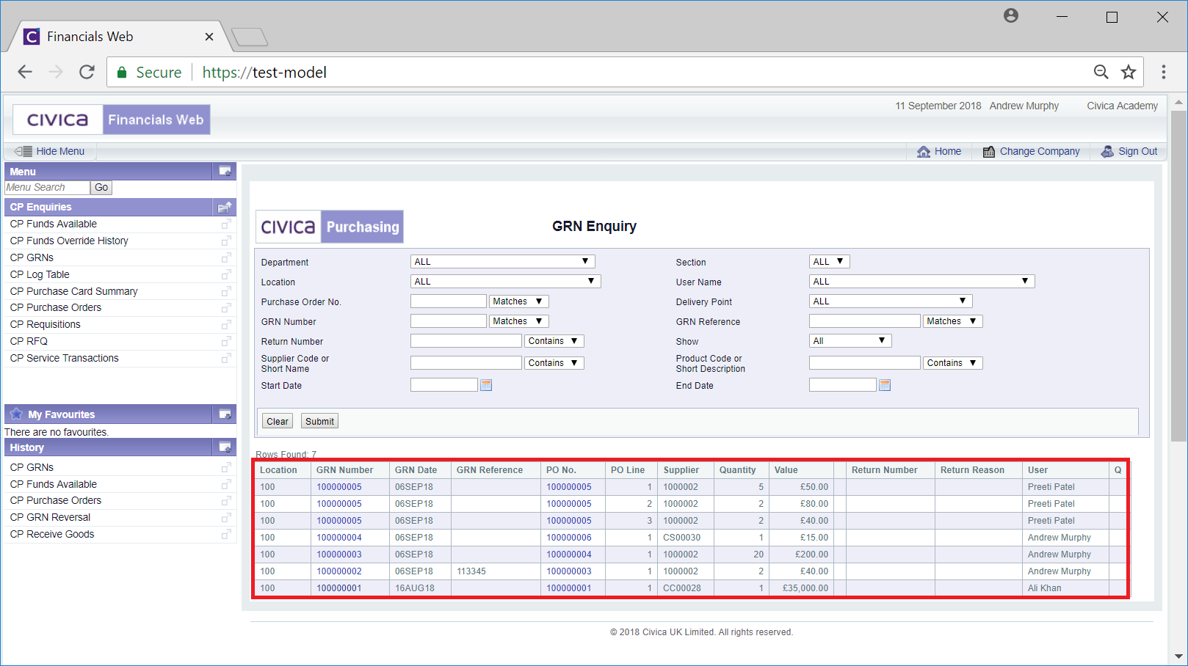Click the Supplier Code or Short Name field
The image size is (1188, 666).
(x=466, y=363)
